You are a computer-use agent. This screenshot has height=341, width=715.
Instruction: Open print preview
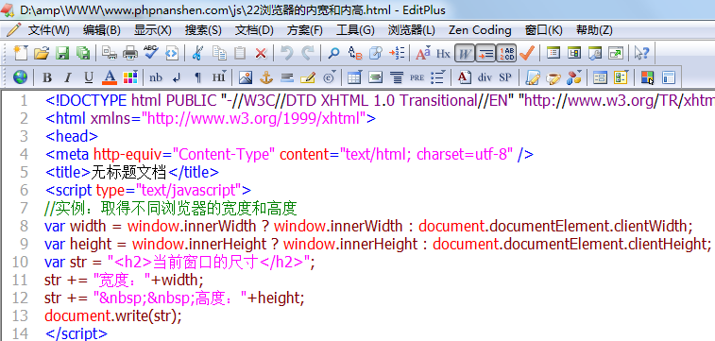pos(110,53)
